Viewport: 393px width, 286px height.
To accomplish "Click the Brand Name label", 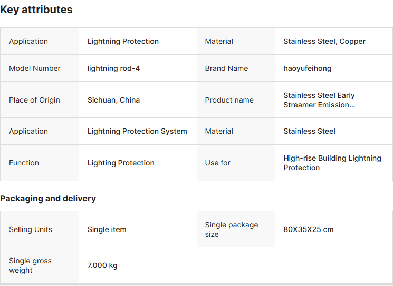I will coord(226,68).
